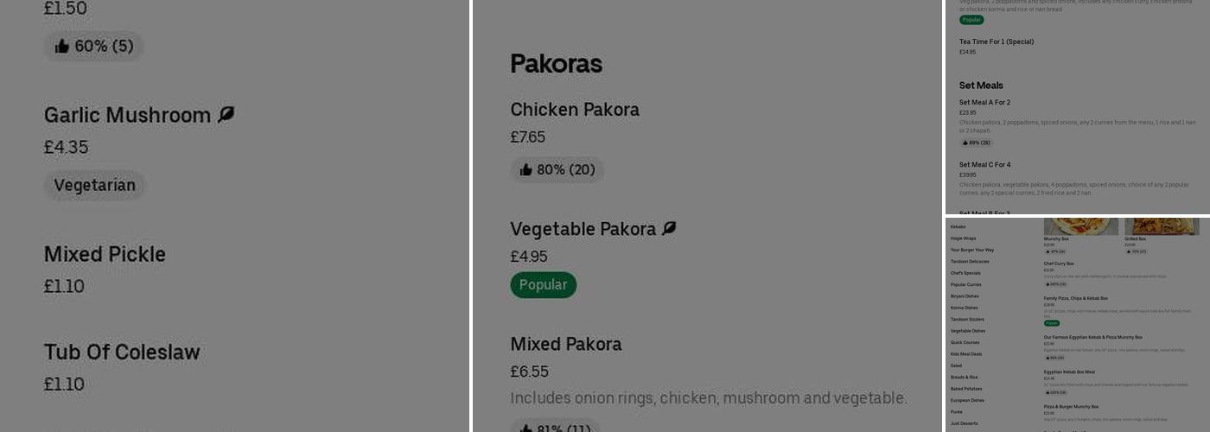Viewport: 1210px width, 432px height.
Task: Select Chef Curry Box item
Action: [x=1059, y=264]
